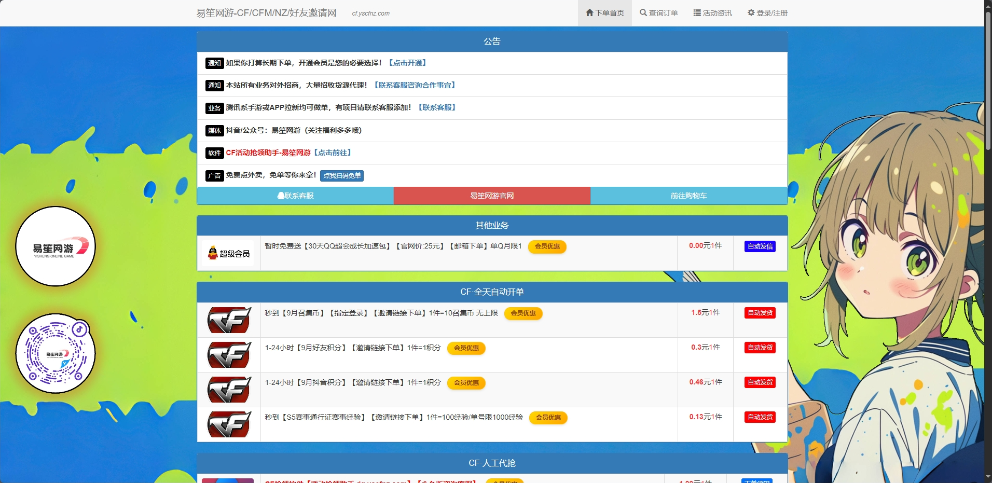992x483 pixels.
Task: Click CF logo for 9月好友积分 item
Action: [229, 355]
